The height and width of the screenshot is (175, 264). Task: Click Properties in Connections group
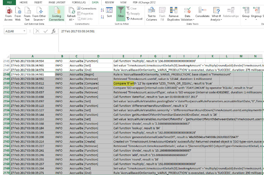(85, 13)
